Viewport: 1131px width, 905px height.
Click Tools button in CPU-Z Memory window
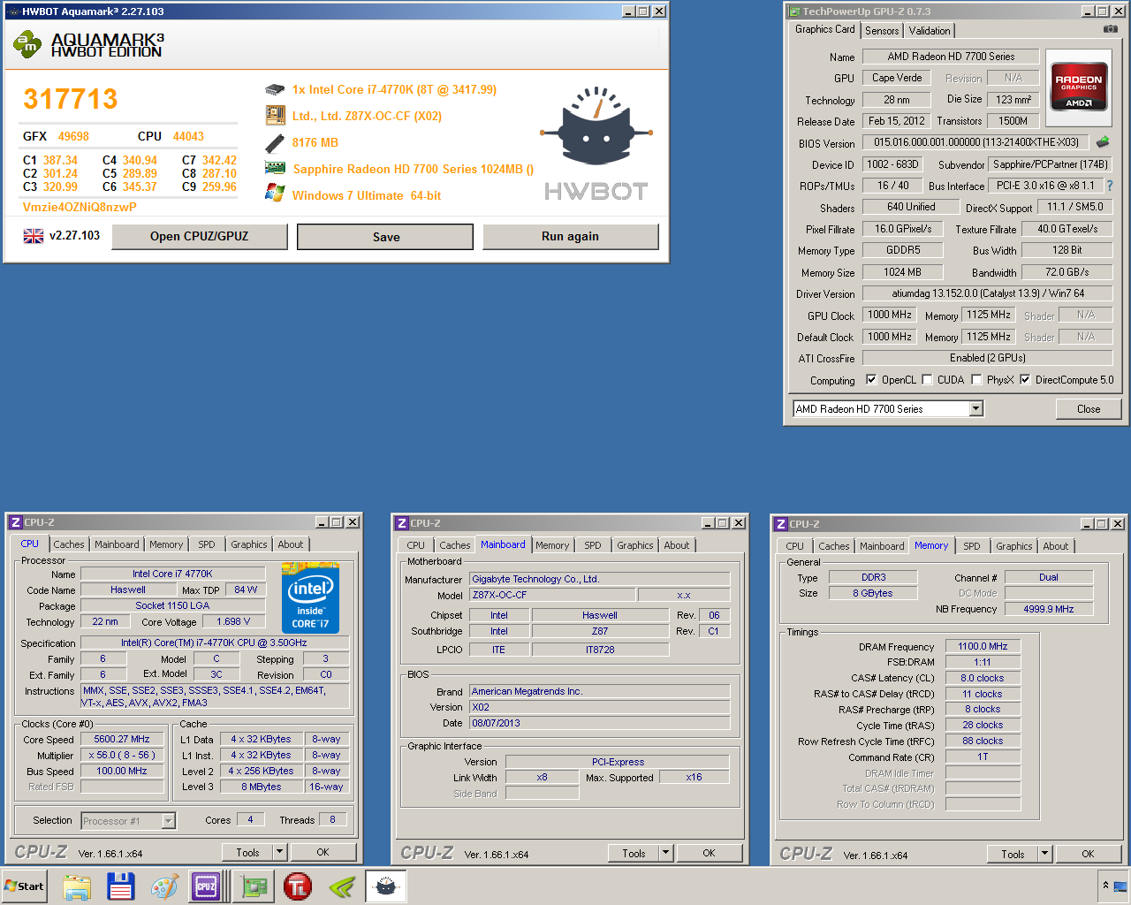point(1013,854)
